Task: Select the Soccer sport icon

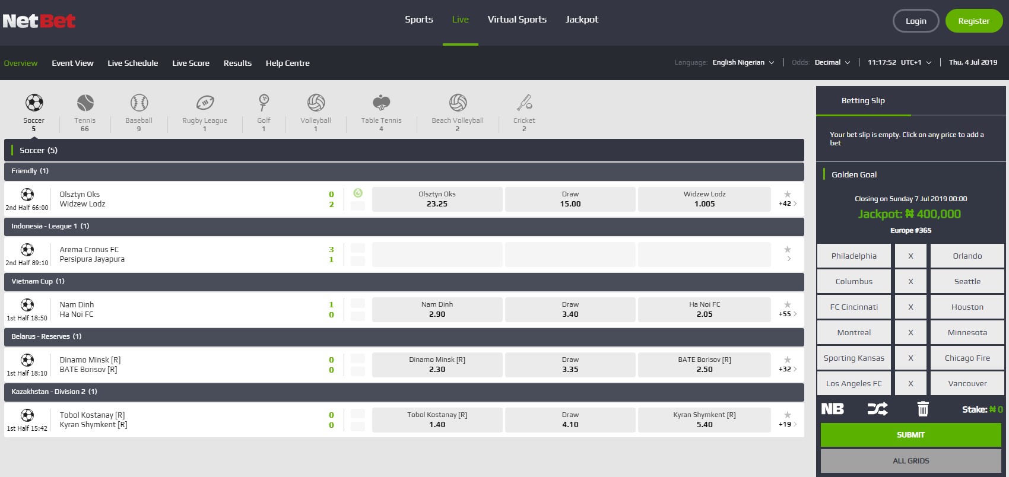Action: 34,103
